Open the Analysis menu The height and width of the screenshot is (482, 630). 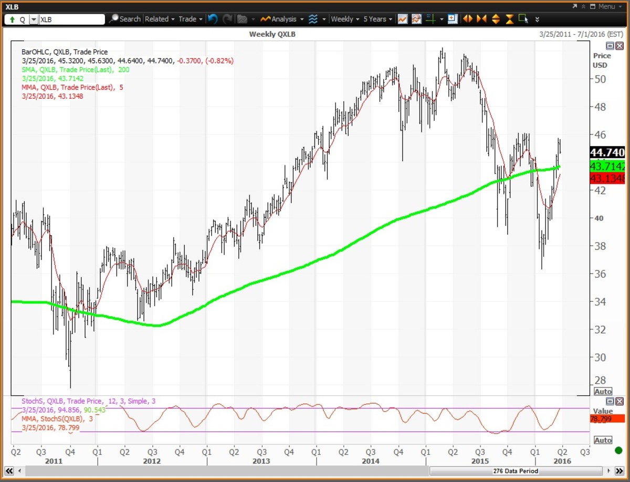(x=282, y=19)
